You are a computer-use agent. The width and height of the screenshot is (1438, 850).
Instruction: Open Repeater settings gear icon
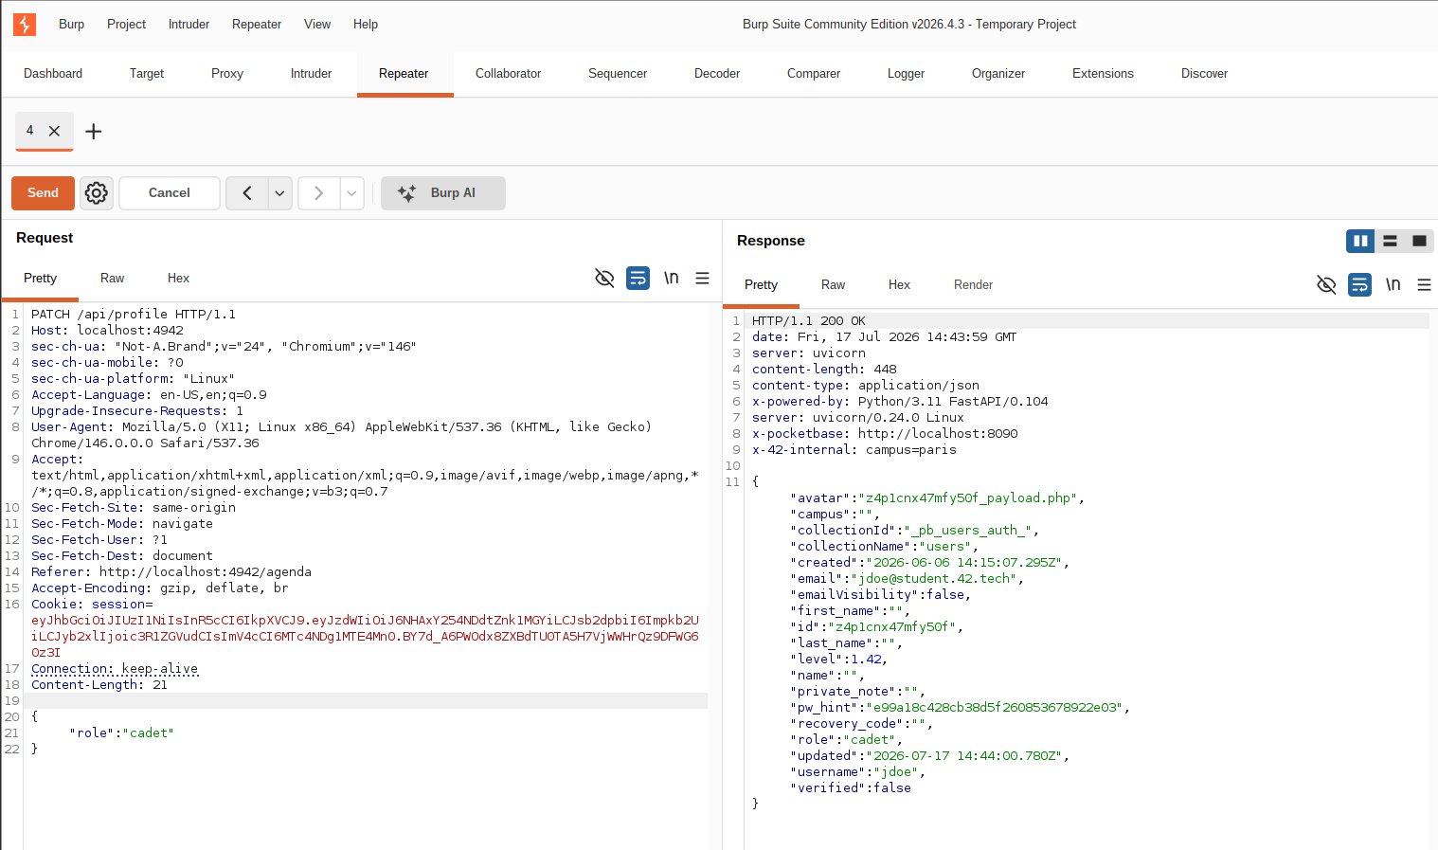(96, 193)
